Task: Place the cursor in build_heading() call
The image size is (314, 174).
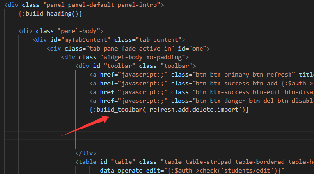Action: [50, 14]
